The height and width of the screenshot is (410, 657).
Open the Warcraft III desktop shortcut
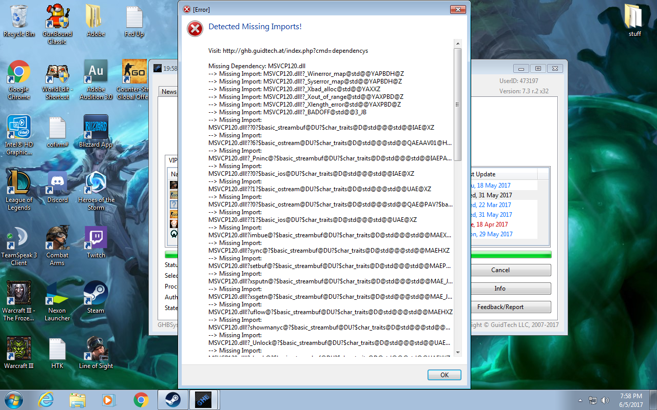[x=19, y=354]
